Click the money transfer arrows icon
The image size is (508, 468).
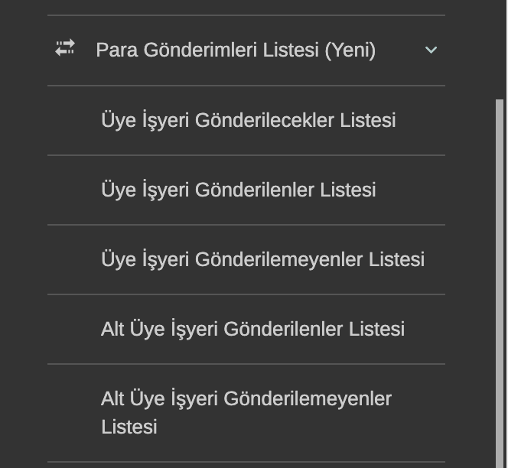(x=65, y=49)
